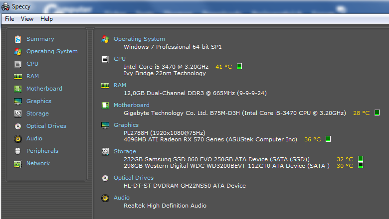This screenshot has width=389, height=219.
Task: Click the Operating System heading in summary pane
Action: 139,39
